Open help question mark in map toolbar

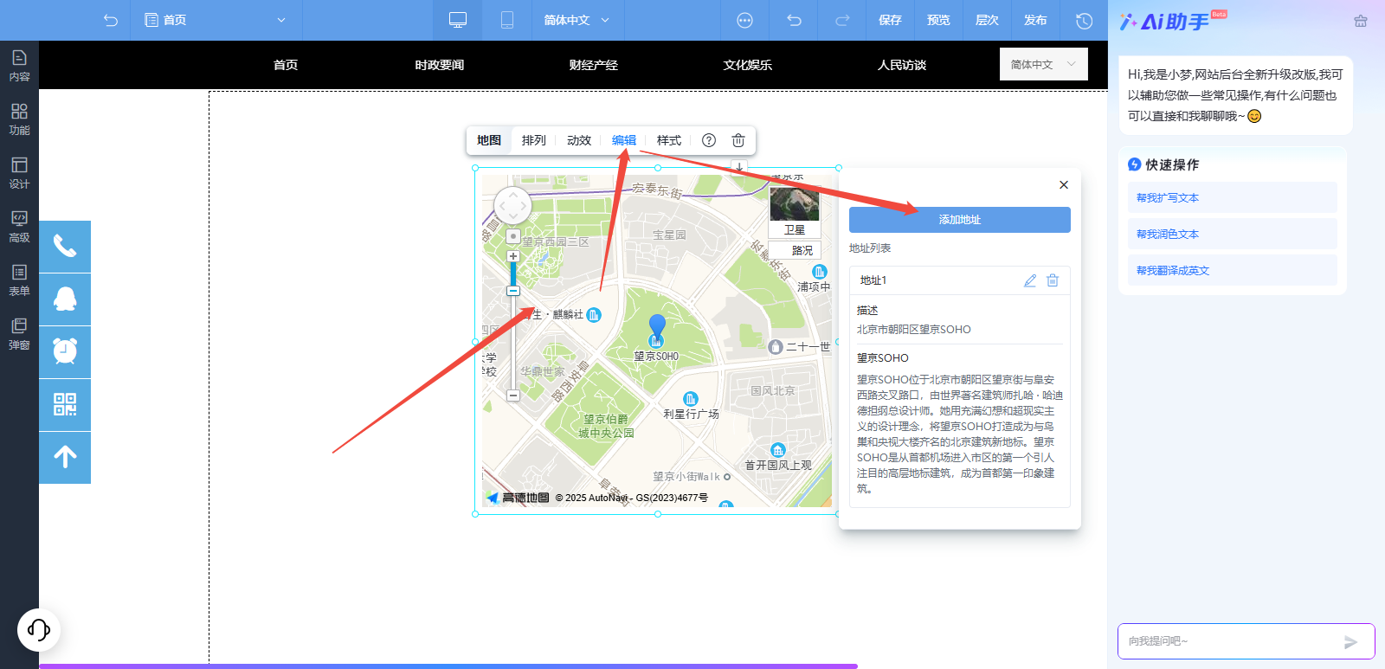pos(709,140)
